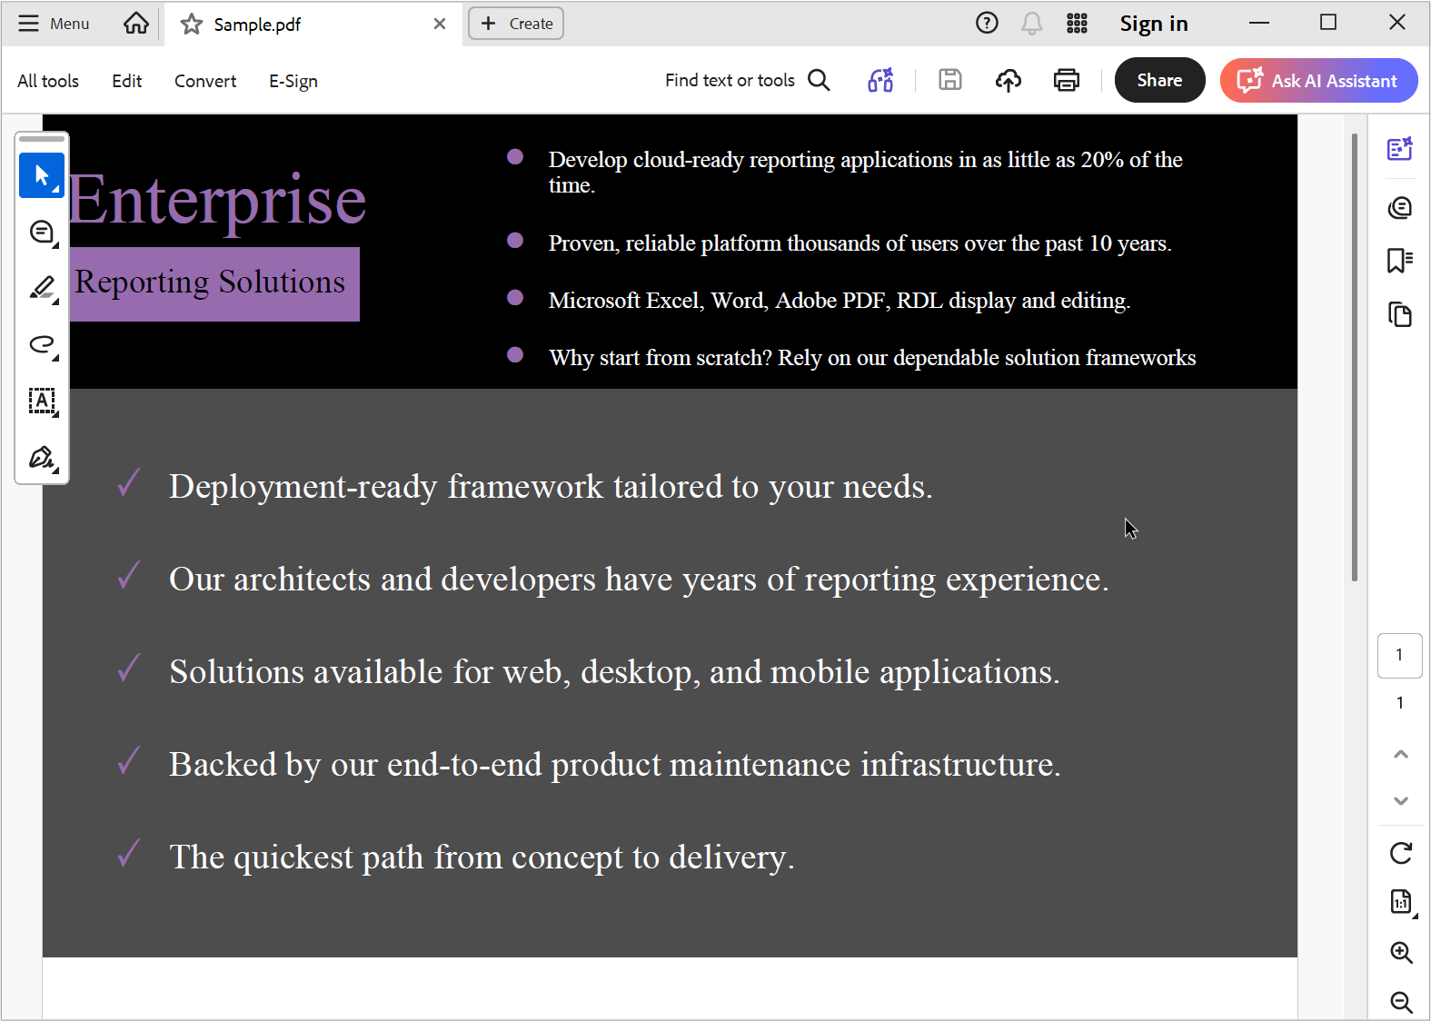Click 'Proven, reliable platform' bullet text
1431x1021 pixels.
[860, 243]
